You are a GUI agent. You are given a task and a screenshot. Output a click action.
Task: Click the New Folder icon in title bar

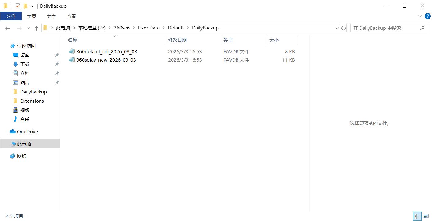25,6
